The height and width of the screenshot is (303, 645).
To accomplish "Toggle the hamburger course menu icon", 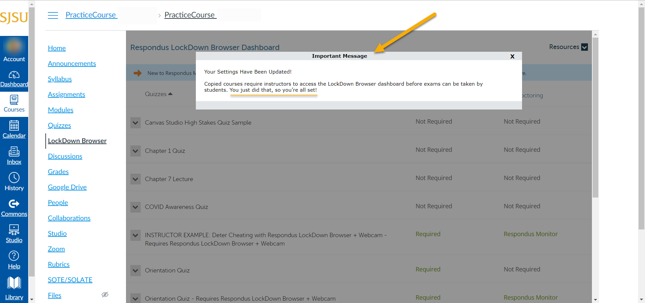I will pyautogui.click(x=53, y=15).
